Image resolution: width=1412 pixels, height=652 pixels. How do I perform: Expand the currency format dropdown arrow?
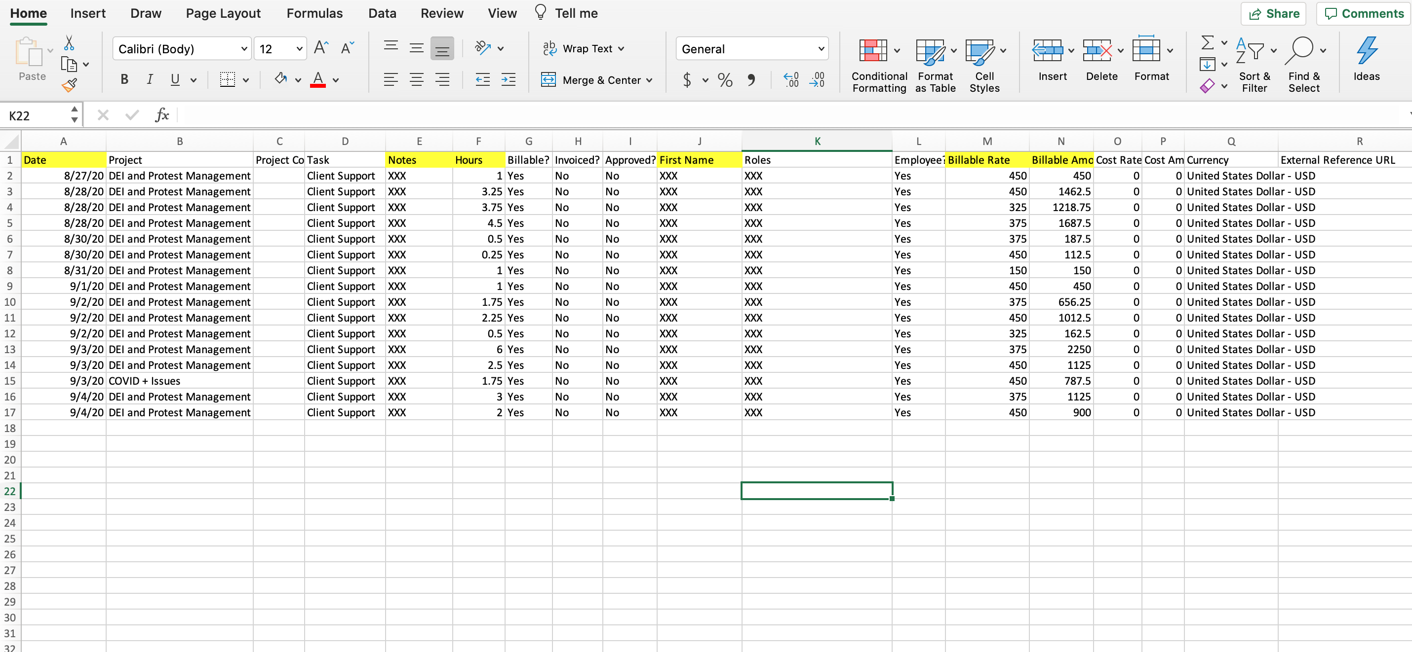(706, 80)
